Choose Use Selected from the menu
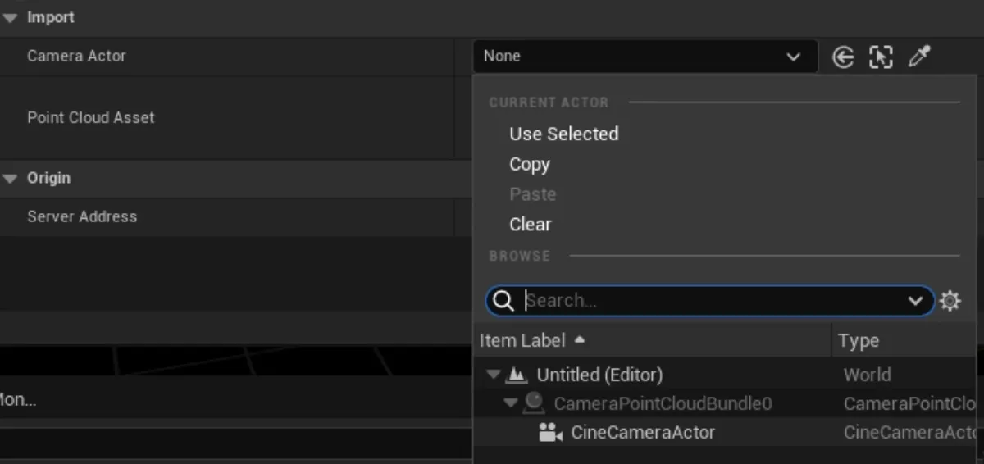Image resolution: width=984 pixels, height=464 pixels. pyautogui.click(x=563, y=134)
